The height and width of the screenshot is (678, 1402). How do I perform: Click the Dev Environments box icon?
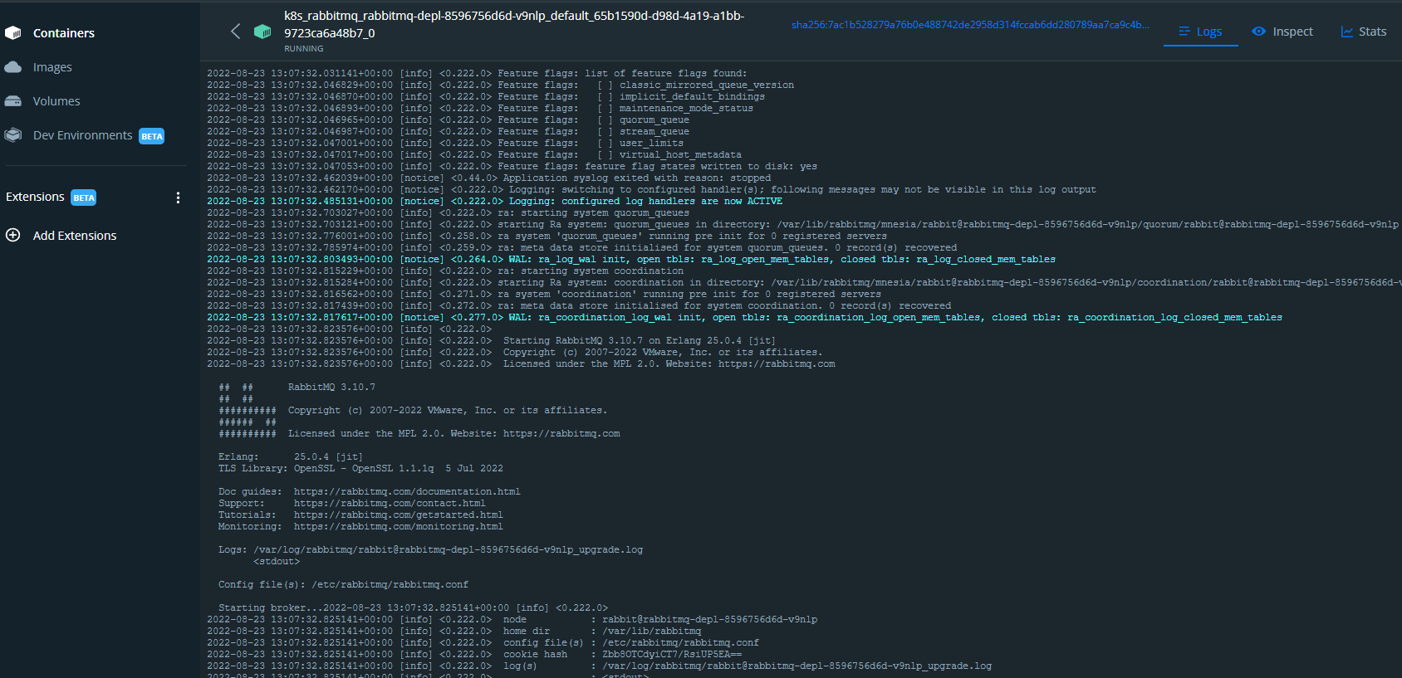(x=12, y=135)
